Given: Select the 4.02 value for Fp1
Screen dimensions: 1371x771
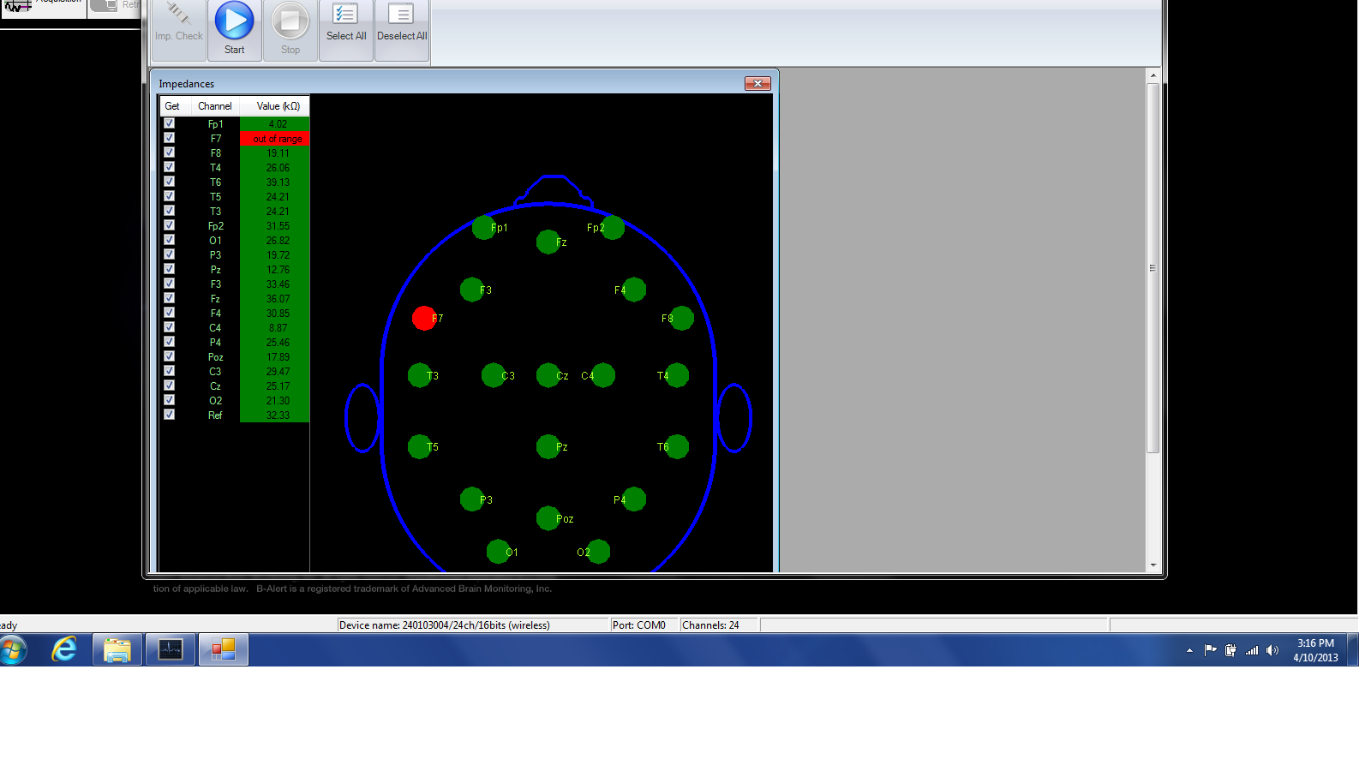Looking at the screenshot, I should [x=275, y=124].
